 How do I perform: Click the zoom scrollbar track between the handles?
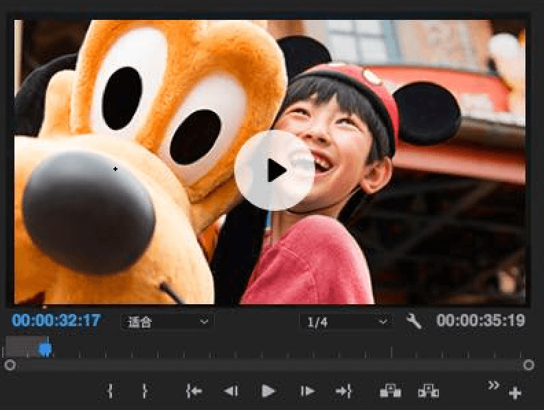tap(269, 365)
